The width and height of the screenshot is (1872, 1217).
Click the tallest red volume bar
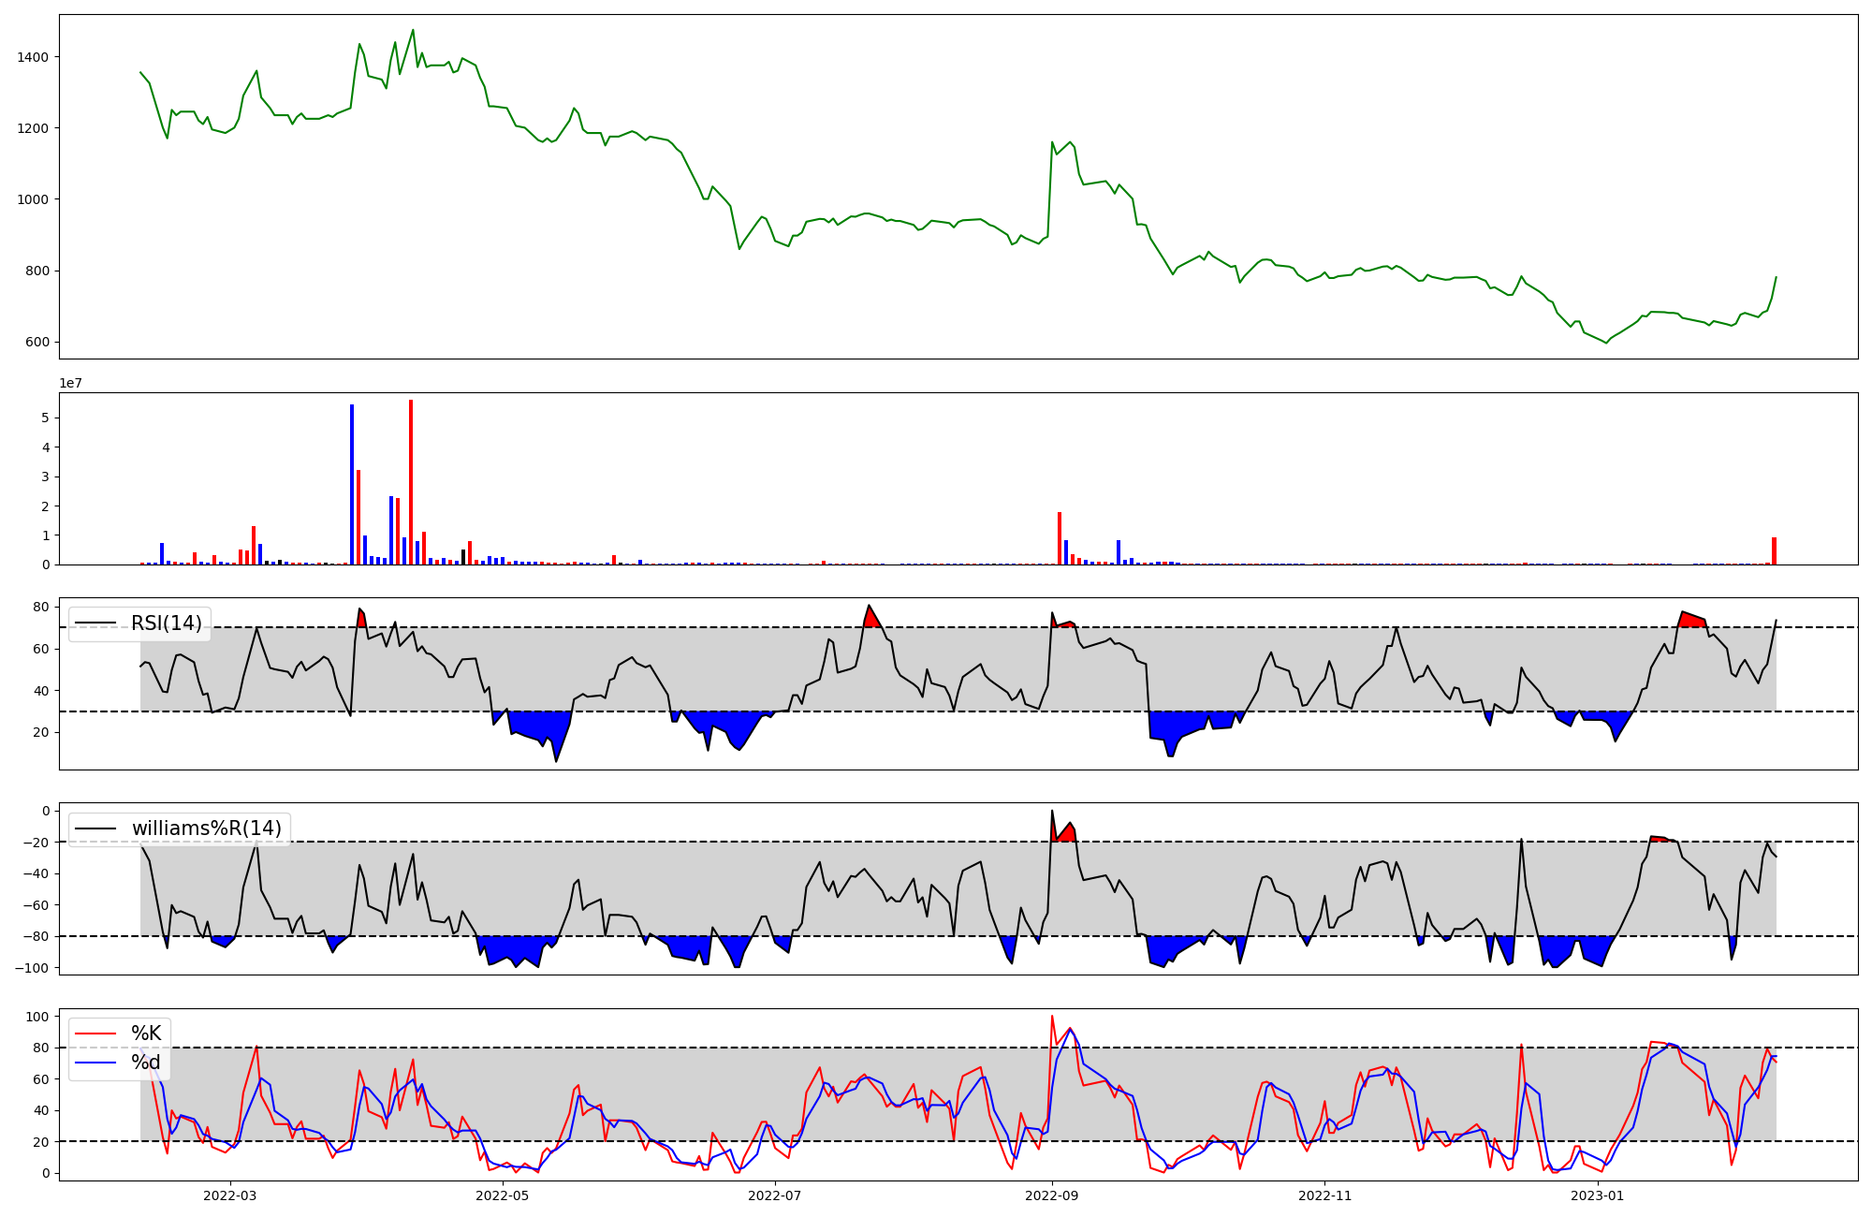pos(411,482)
